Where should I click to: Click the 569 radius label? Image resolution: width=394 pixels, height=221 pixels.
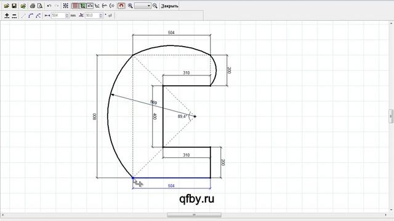pos(153,103)
